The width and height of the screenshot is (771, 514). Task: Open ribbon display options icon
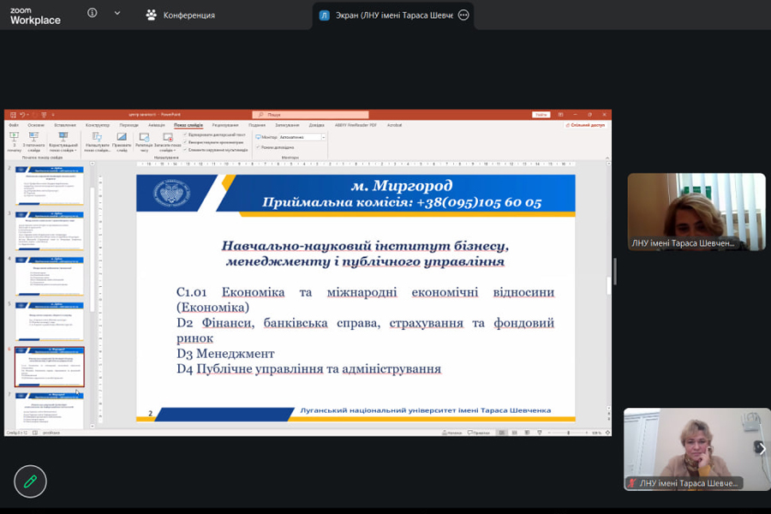coord(560,115)
